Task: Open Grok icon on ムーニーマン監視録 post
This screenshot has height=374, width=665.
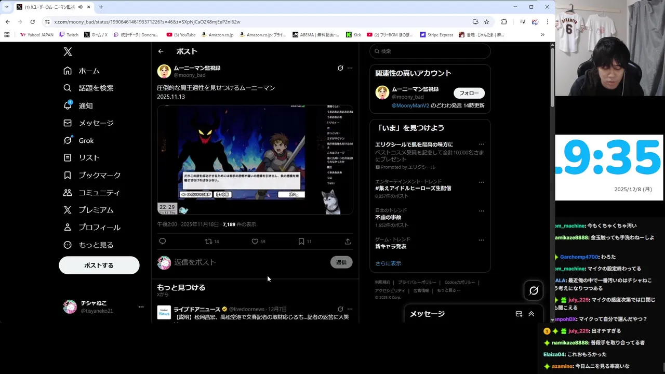Action: [340, 68]
